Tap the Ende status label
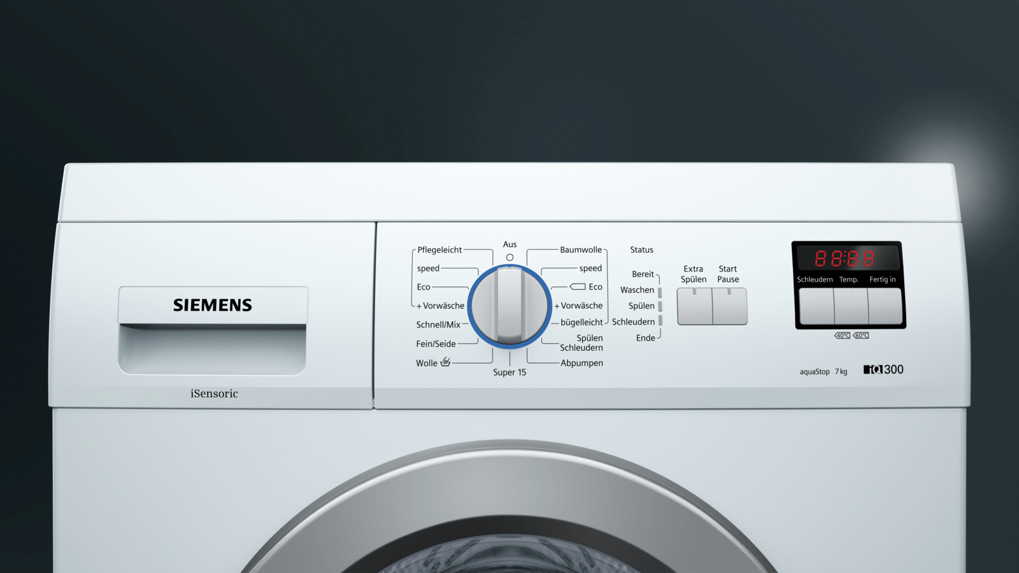The image size is (1019, 573). [645, 338]
